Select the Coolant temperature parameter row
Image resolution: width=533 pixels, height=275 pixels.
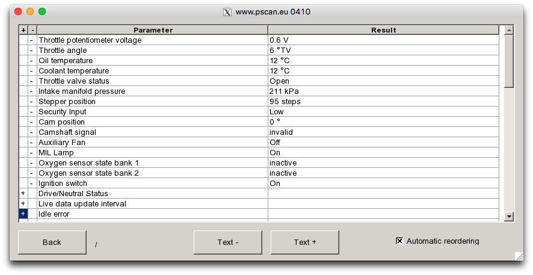click(x=153, y=71)
